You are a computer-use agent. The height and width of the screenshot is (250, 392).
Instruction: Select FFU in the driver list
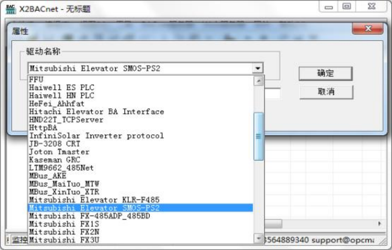click(140, 80)
